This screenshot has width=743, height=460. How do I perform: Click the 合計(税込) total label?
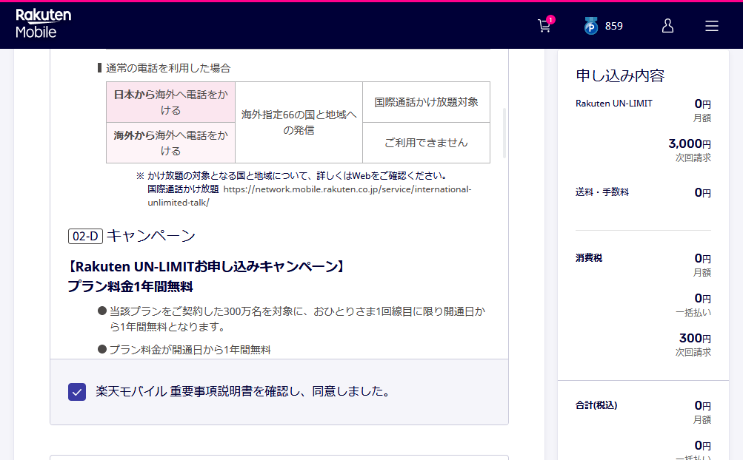pyautogui.click(x=596, y=405)
